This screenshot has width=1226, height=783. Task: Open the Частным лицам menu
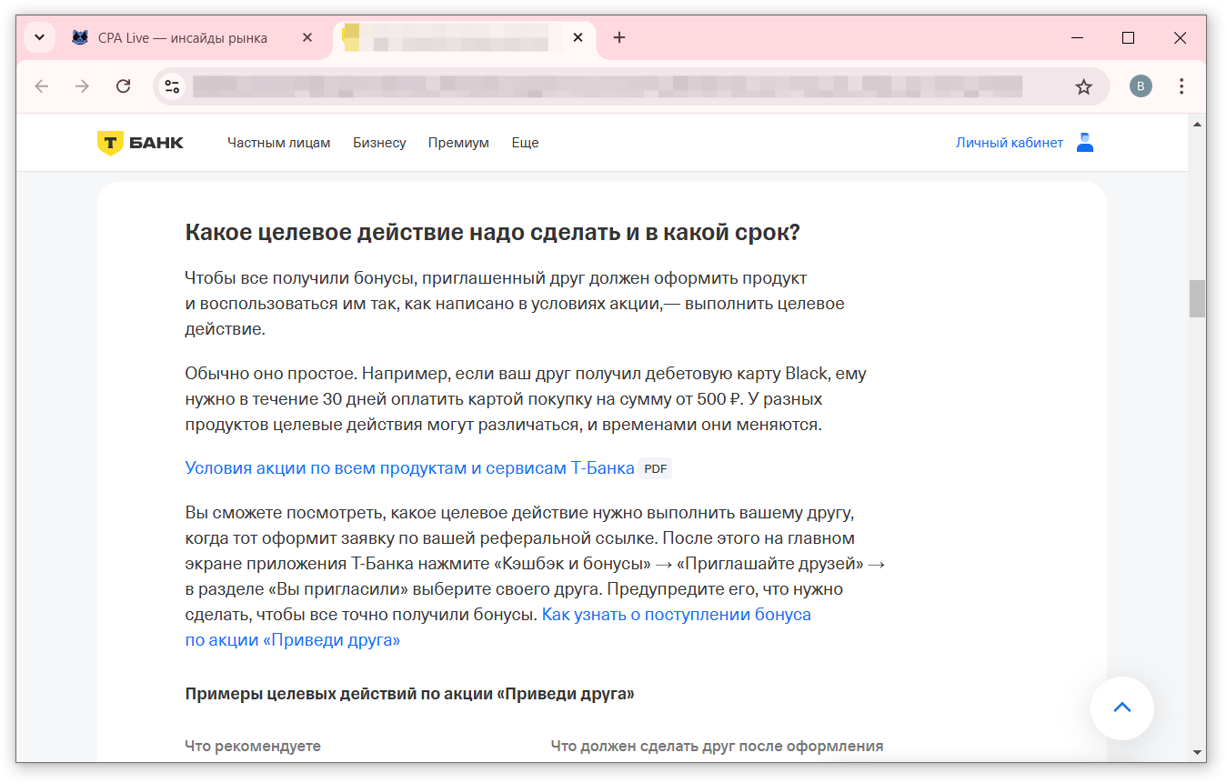coord(279,143)
